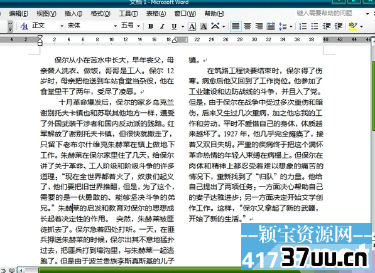Toggle underline with the U icon
The image size is (375, 273).
point(175,26)
